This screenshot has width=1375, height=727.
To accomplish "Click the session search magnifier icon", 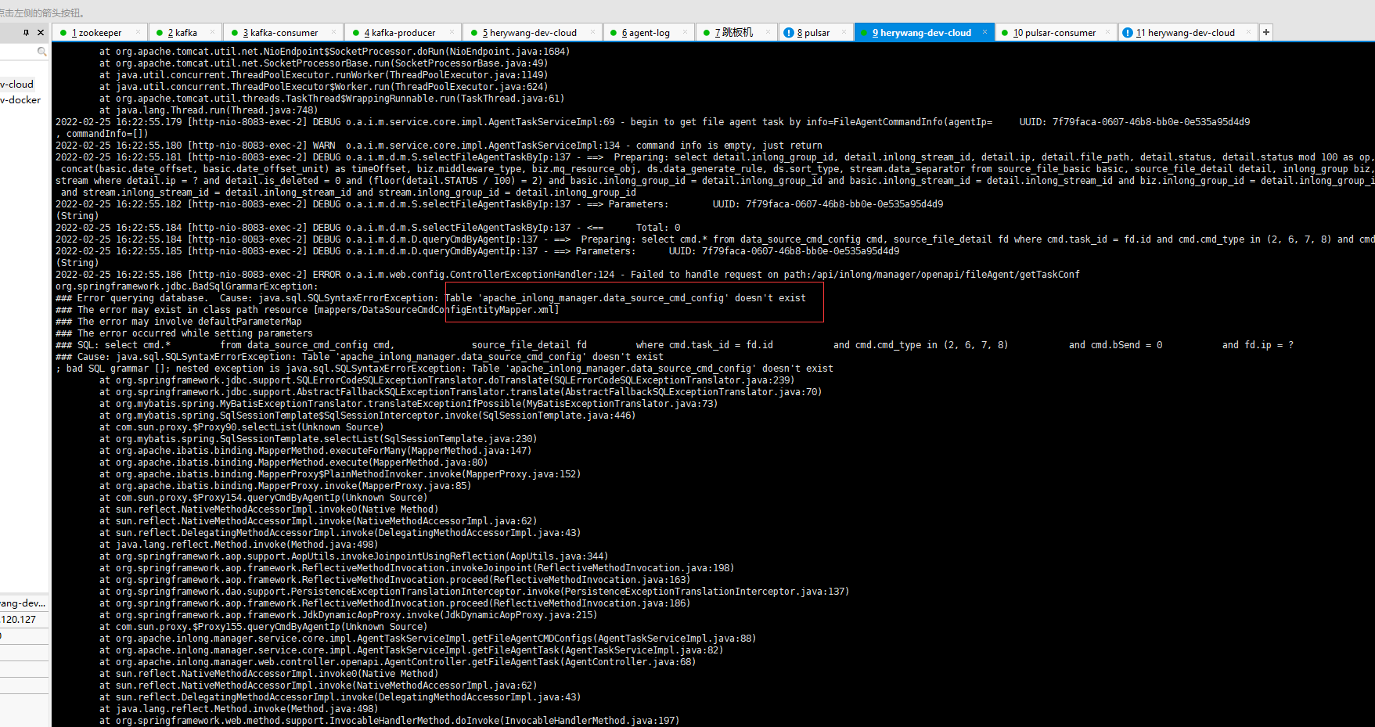I will point(41,52).
